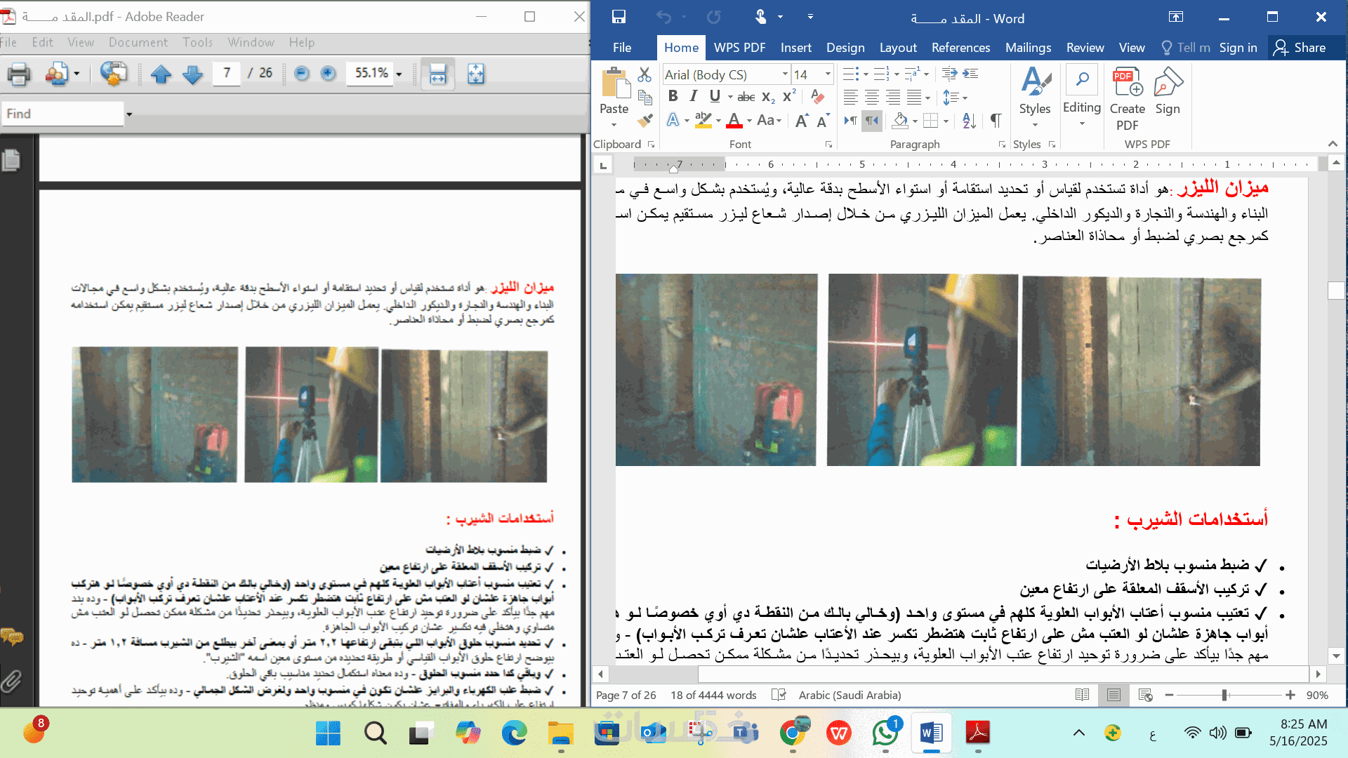
Task: Click the Clear All Formatting eraser icon
Action: (817, 96)
